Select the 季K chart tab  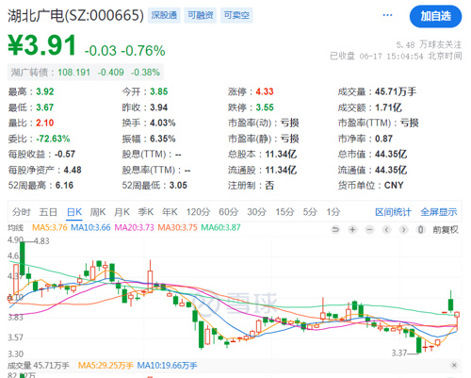click(x=146, y=212)
